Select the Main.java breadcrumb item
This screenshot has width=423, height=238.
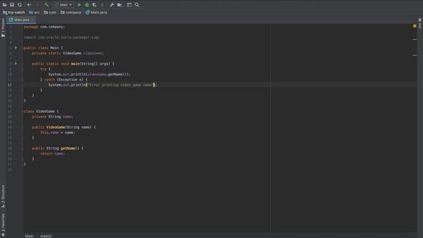click(96, 13)
